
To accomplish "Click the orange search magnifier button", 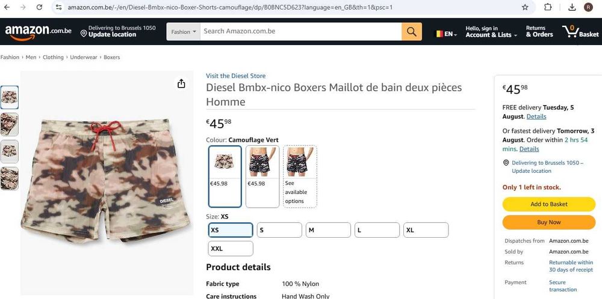I will click(411, 32).
